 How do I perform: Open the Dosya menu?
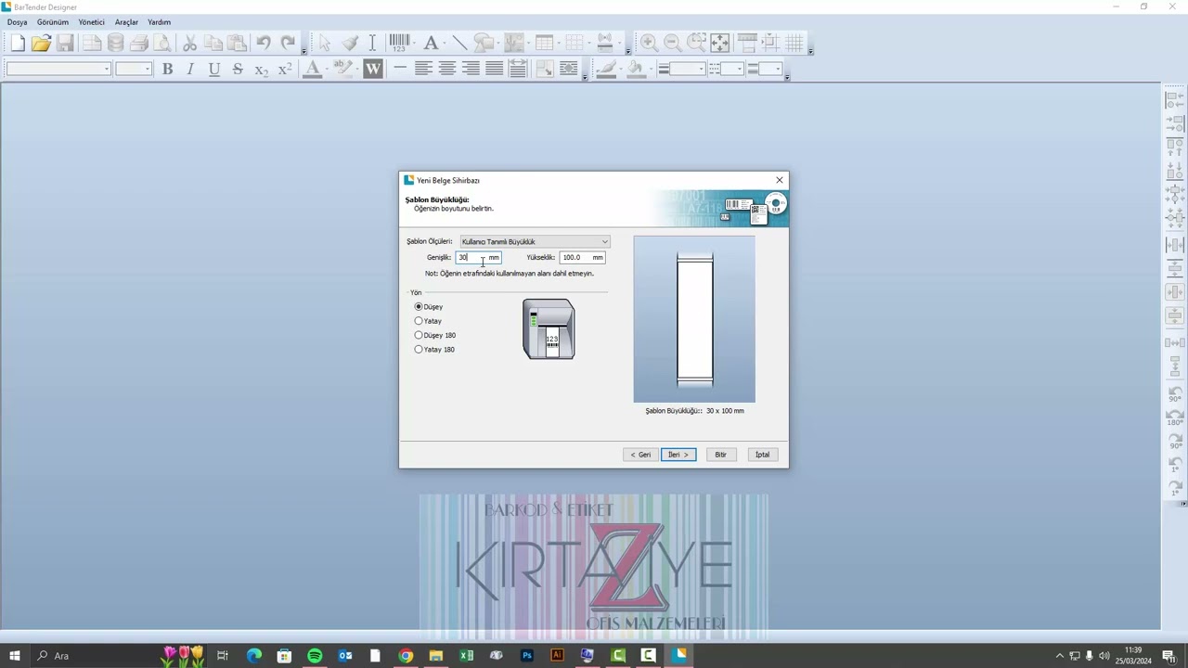coord(18,22)
